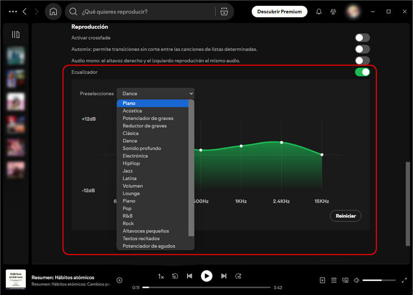
Task: Toggle the Automix switch
Action: coord(363,49)
